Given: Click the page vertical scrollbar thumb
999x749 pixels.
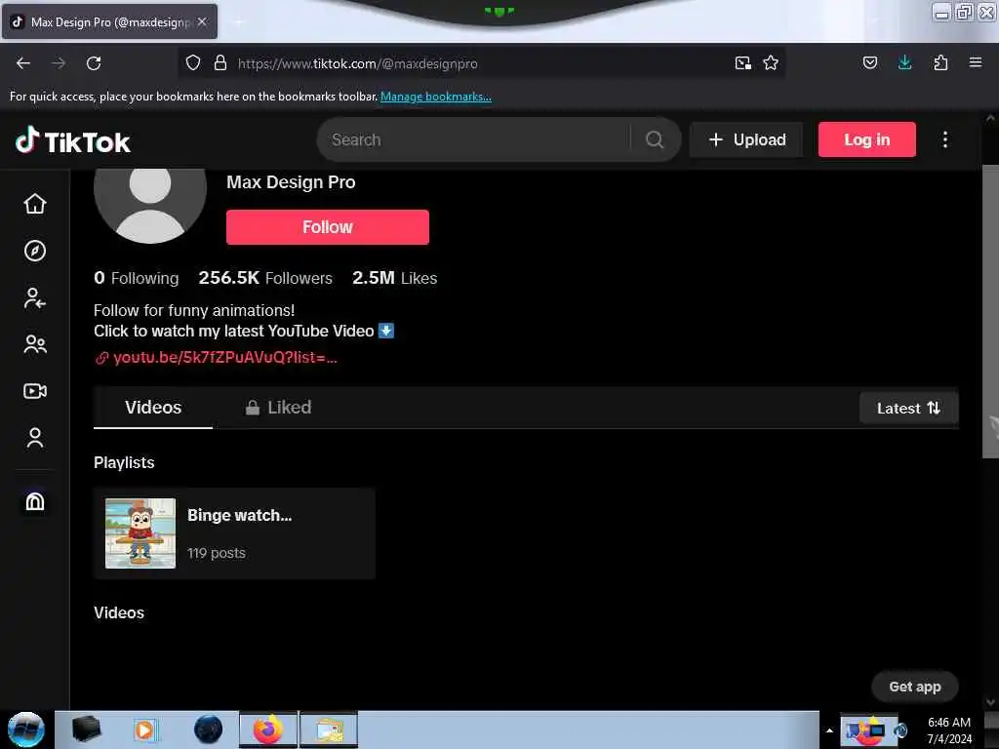Looking at the screenshot, I should coord(990,311).
